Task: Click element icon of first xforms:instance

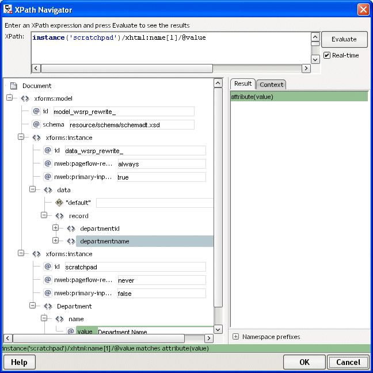Action: (36, 138)
